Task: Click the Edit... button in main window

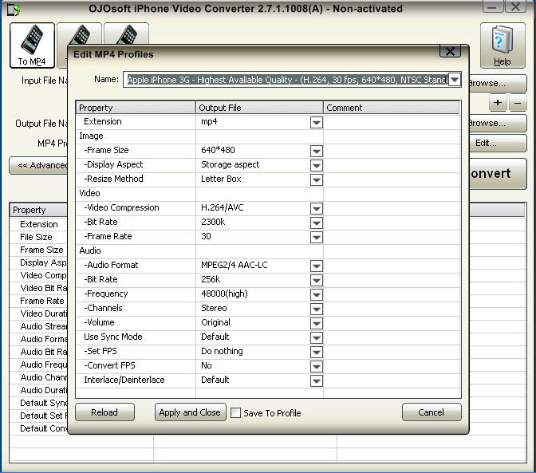Action: pos(498,143)
